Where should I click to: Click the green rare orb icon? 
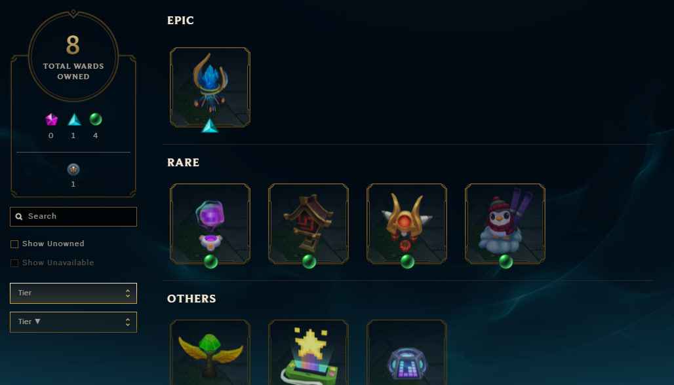(96, 119)
